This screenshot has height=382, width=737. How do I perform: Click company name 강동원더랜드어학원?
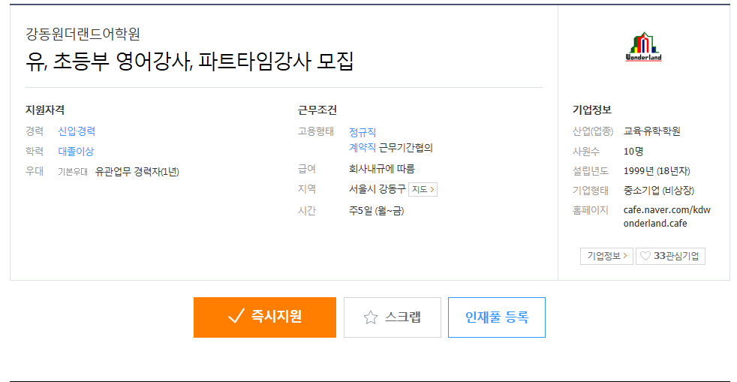coord(83,34)
